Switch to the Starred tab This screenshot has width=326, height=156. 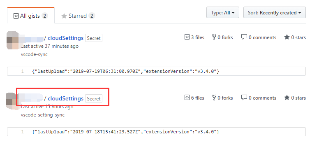(x=78, y=16)
